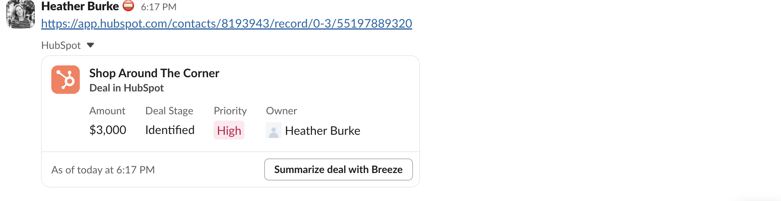Viewport: 781px width, 201px height.
Task: Click the Deal Stage field label
Action: pyautogui.click(x=169, y=111)
